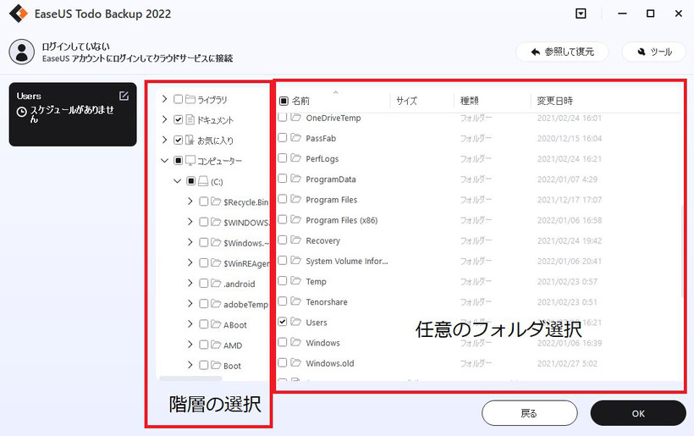
Task: Check the Temp folder checkbox in list
Action: 283,281
